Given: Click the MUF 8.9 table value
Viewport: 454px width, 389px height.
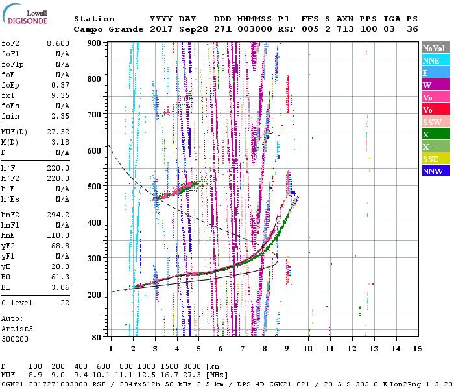Looking at the screenshot, I should 35,375.
